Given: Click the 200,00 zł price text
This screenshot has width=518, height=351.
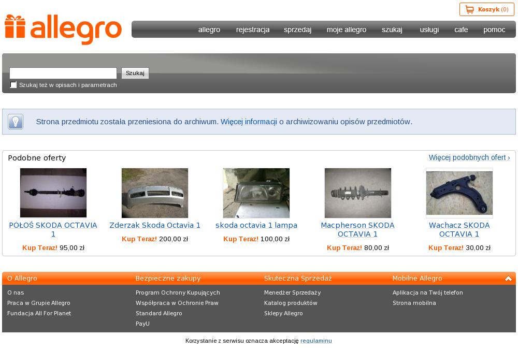Looking at the screenshot, I should pos(174,239).
